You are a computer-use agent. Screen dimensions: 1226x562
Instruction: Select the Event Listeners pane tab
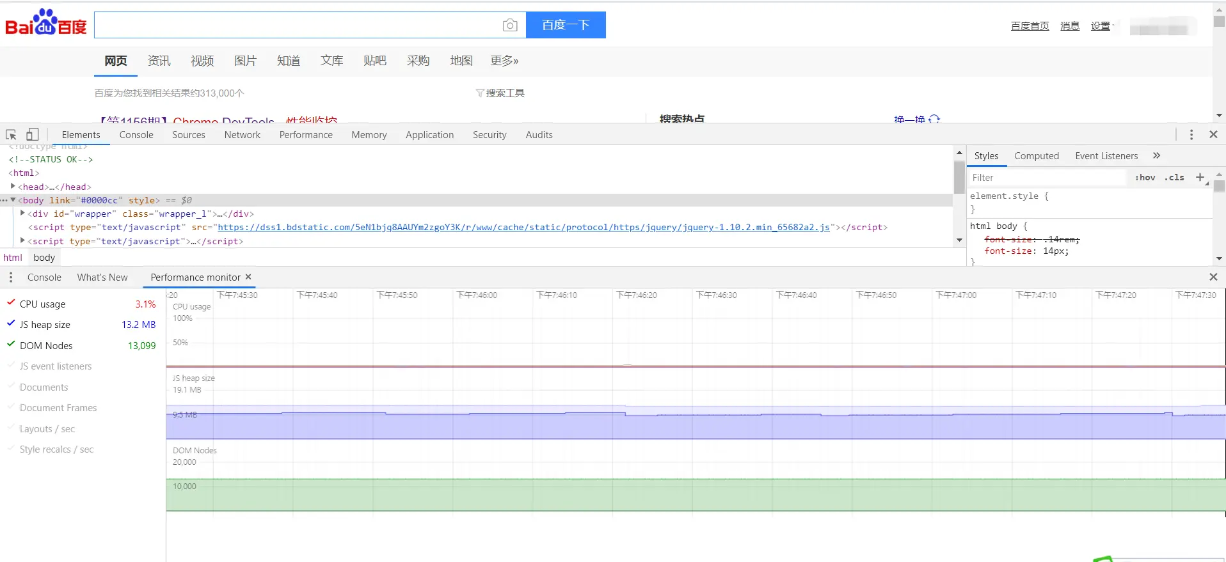1106,155
